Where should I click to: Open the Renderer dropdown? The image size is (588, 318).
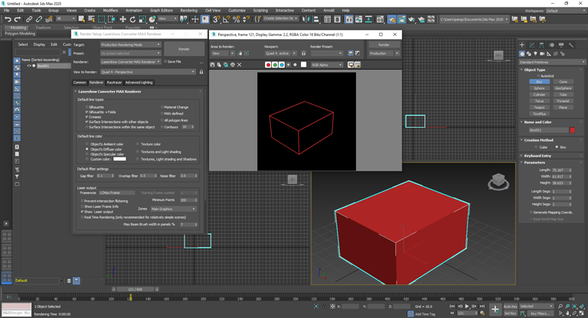tap(130, 62)
